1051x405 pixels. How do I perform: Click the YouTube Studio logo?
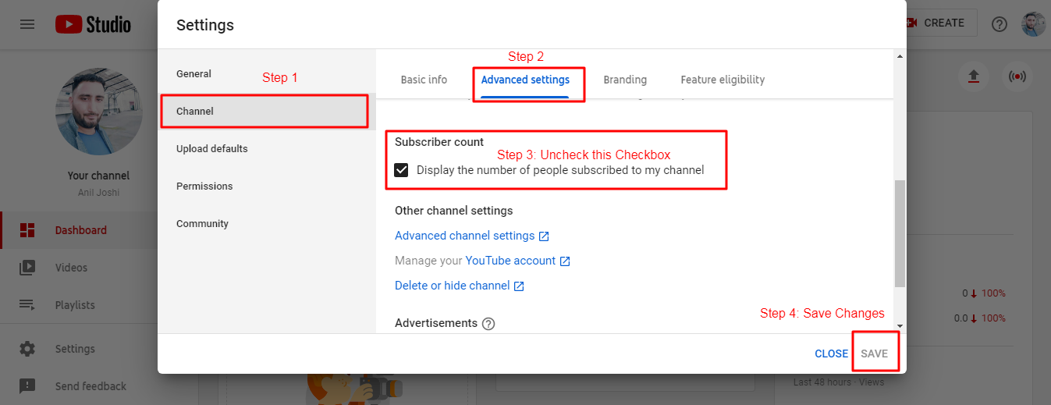[x=93, y=24]
